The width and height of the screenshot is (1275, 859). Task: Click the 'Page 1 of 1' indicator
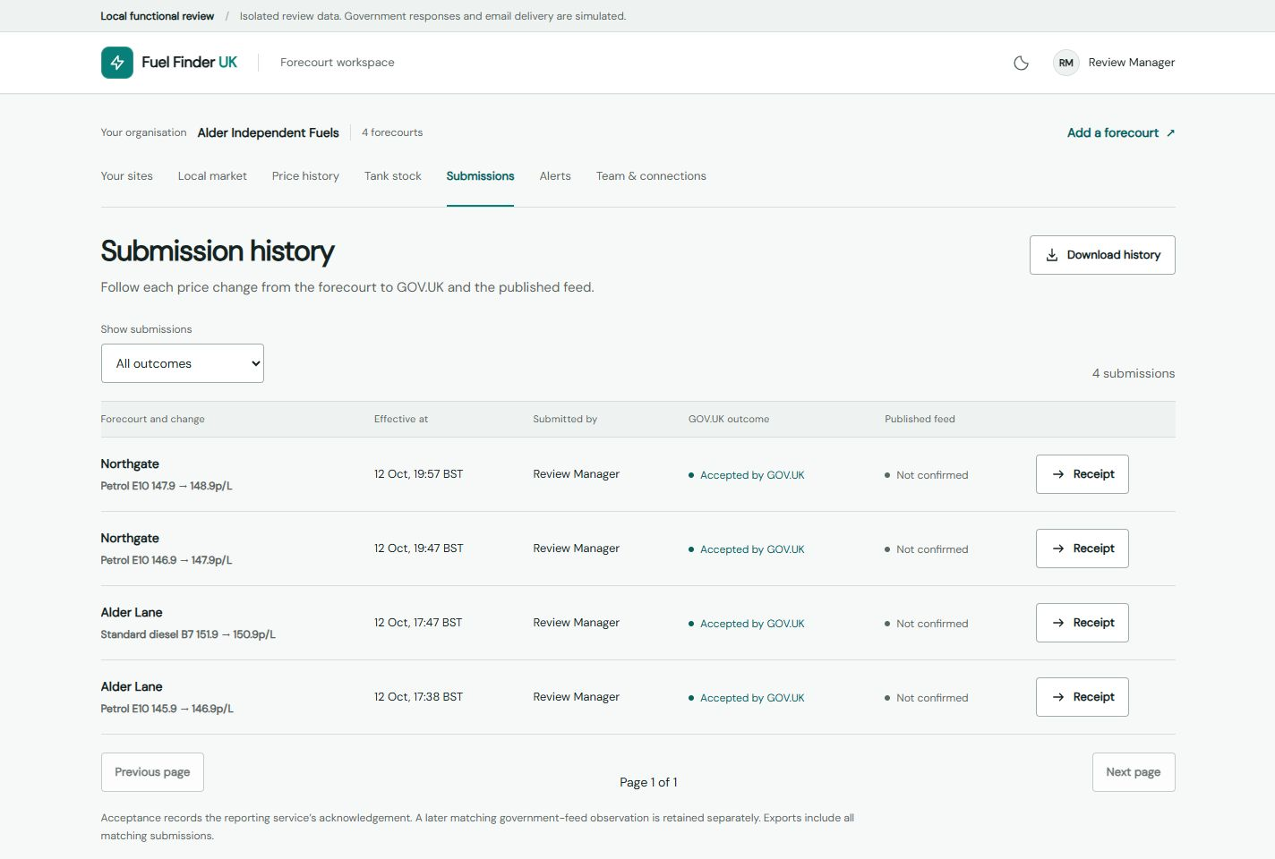click(648, 782)
